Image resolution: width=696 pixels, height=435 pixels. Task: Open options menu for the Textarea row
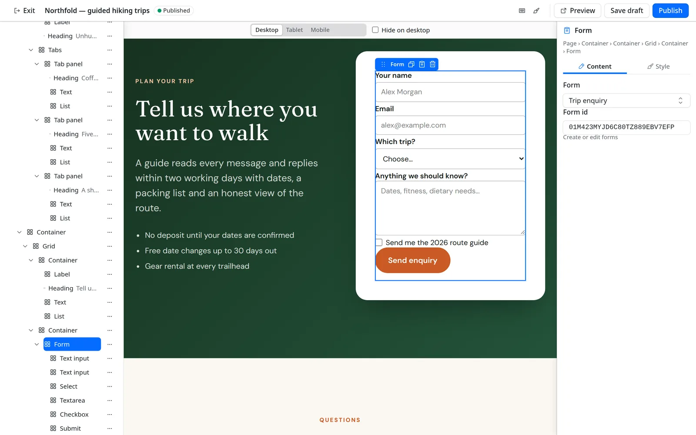click(x=110, y=401)
